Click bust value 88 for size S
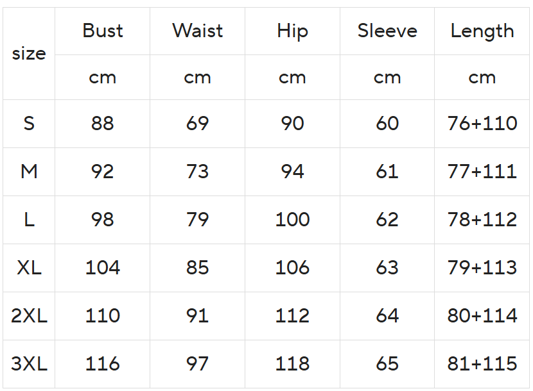Screen dimensions: 533x391 click(103, 123)
